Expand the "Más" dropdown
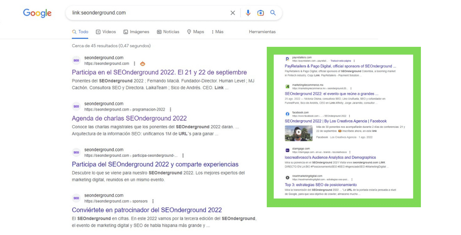Viewport: 461px width, 235px height. pos(218,31)
